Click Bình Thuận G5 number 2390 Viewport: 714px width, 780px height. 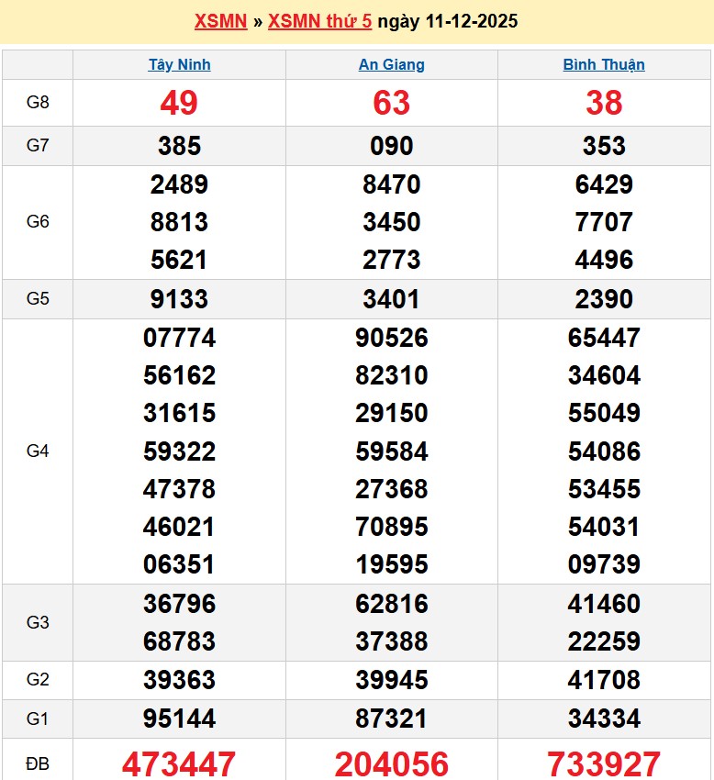(604, 299)
